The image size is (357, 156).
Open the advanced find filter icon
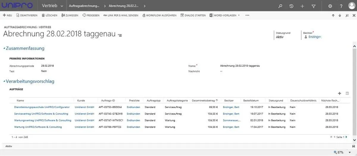313,6
